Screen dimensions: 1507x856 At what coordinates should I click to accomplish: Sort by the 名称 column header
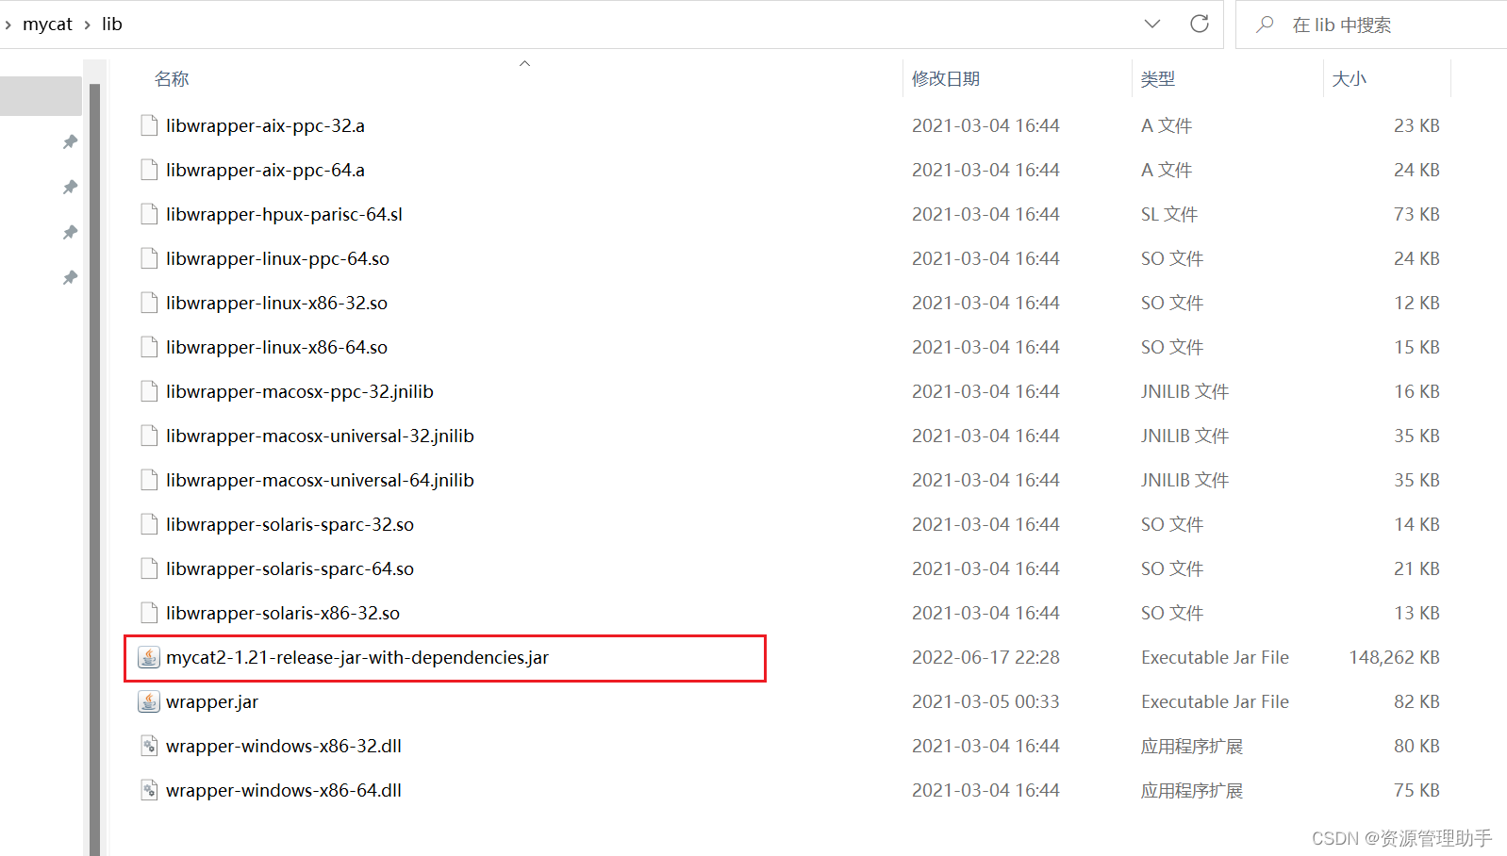172,79
